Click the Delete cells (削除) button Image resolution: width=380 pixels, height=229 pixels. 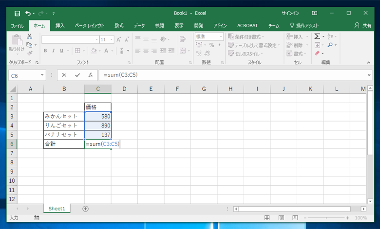tap(295, 45)
